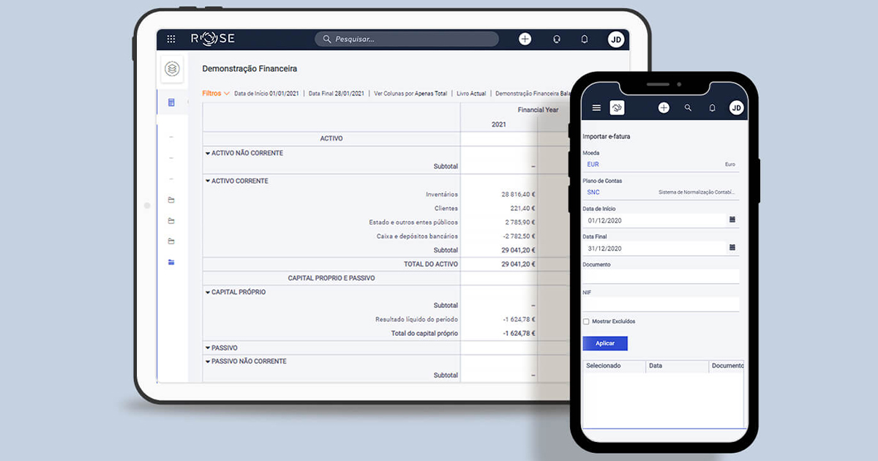Open the hamburger menu on phone
878x461 pixels.
[x=596, y=108]
